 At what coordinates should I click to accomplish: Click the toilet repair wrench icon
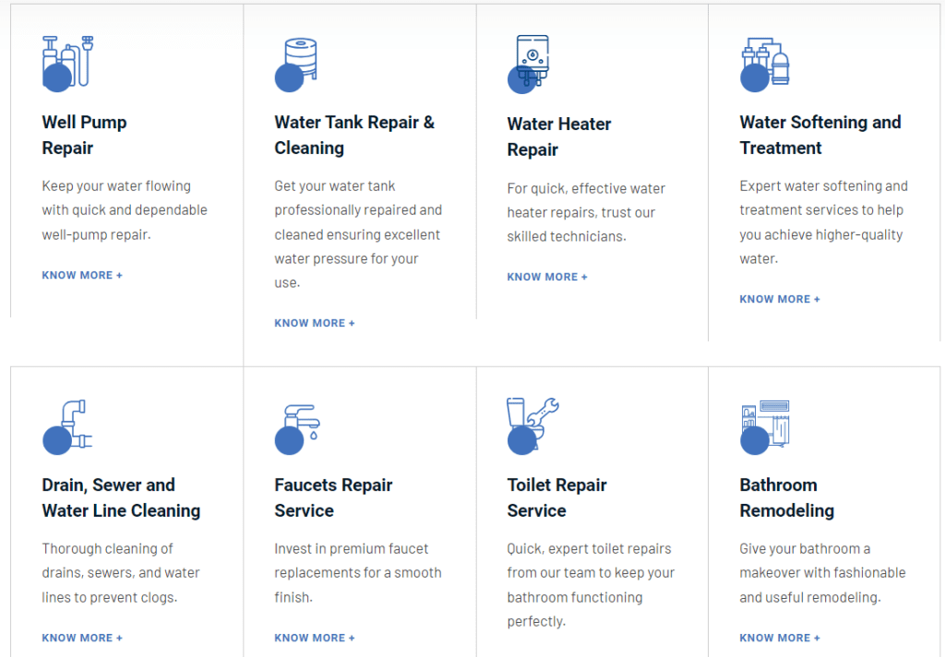pos(532,424)
